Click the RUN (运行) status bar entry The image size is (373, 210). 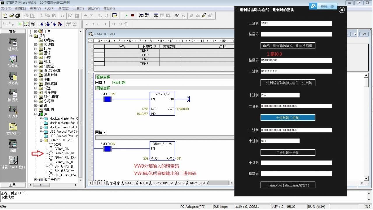(x=316, y=207)
